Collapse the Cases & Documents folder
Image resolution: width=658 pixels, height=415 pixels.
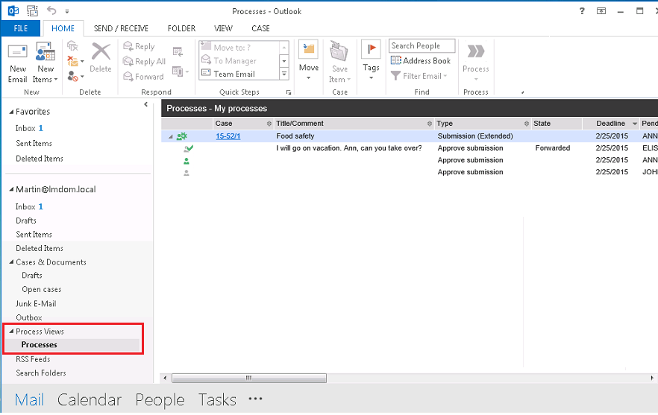pos(11,262)
